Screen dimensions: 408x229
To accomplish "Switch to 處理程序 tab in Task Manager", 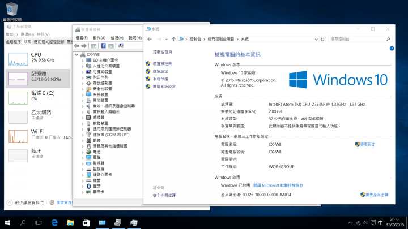I will tap(13, 42).
